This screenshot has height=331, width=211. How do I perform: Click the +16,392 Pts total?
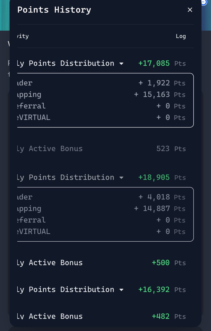tap(162, 290)
